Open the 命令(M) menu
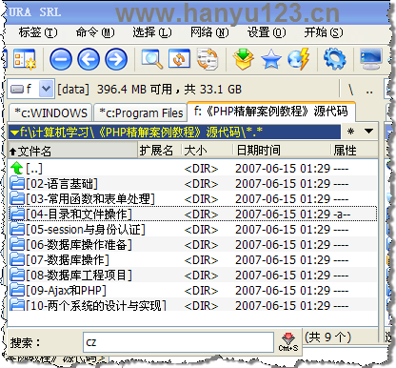396x368 pixels. (95, 32)
